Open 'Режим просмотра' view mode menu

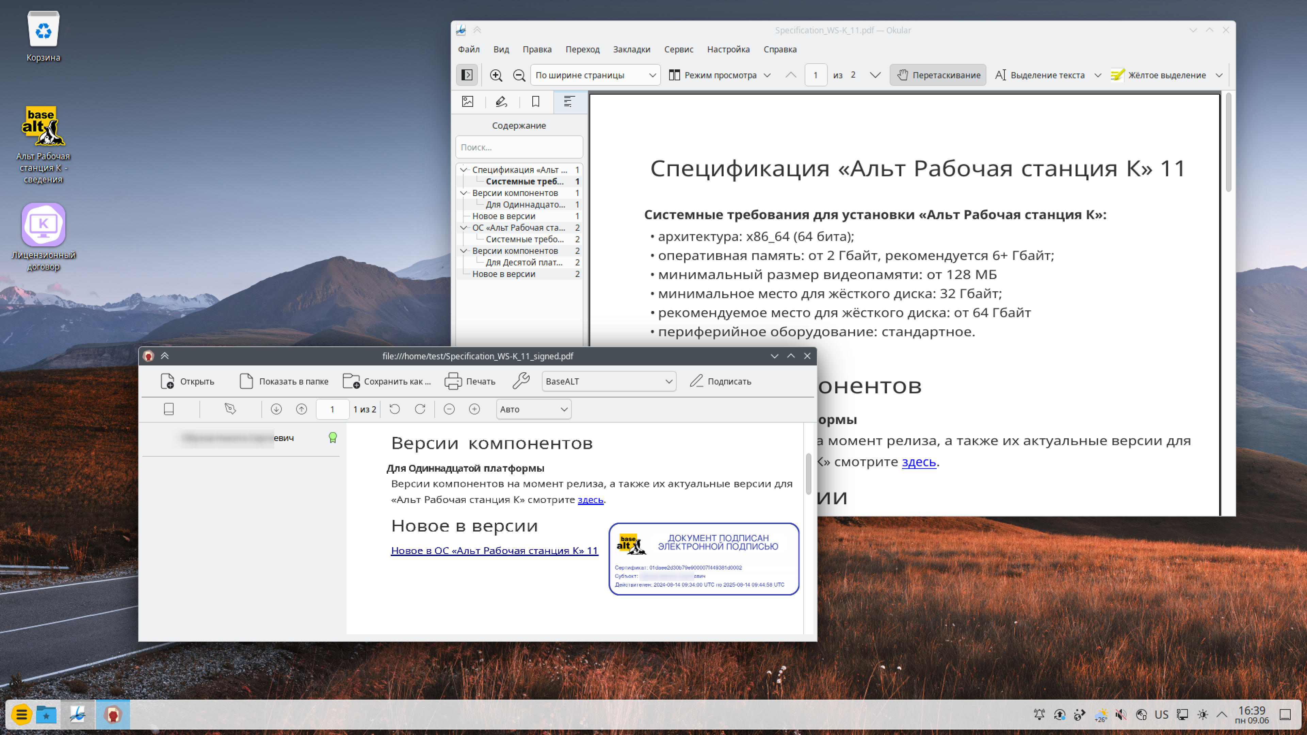(720, 75)
